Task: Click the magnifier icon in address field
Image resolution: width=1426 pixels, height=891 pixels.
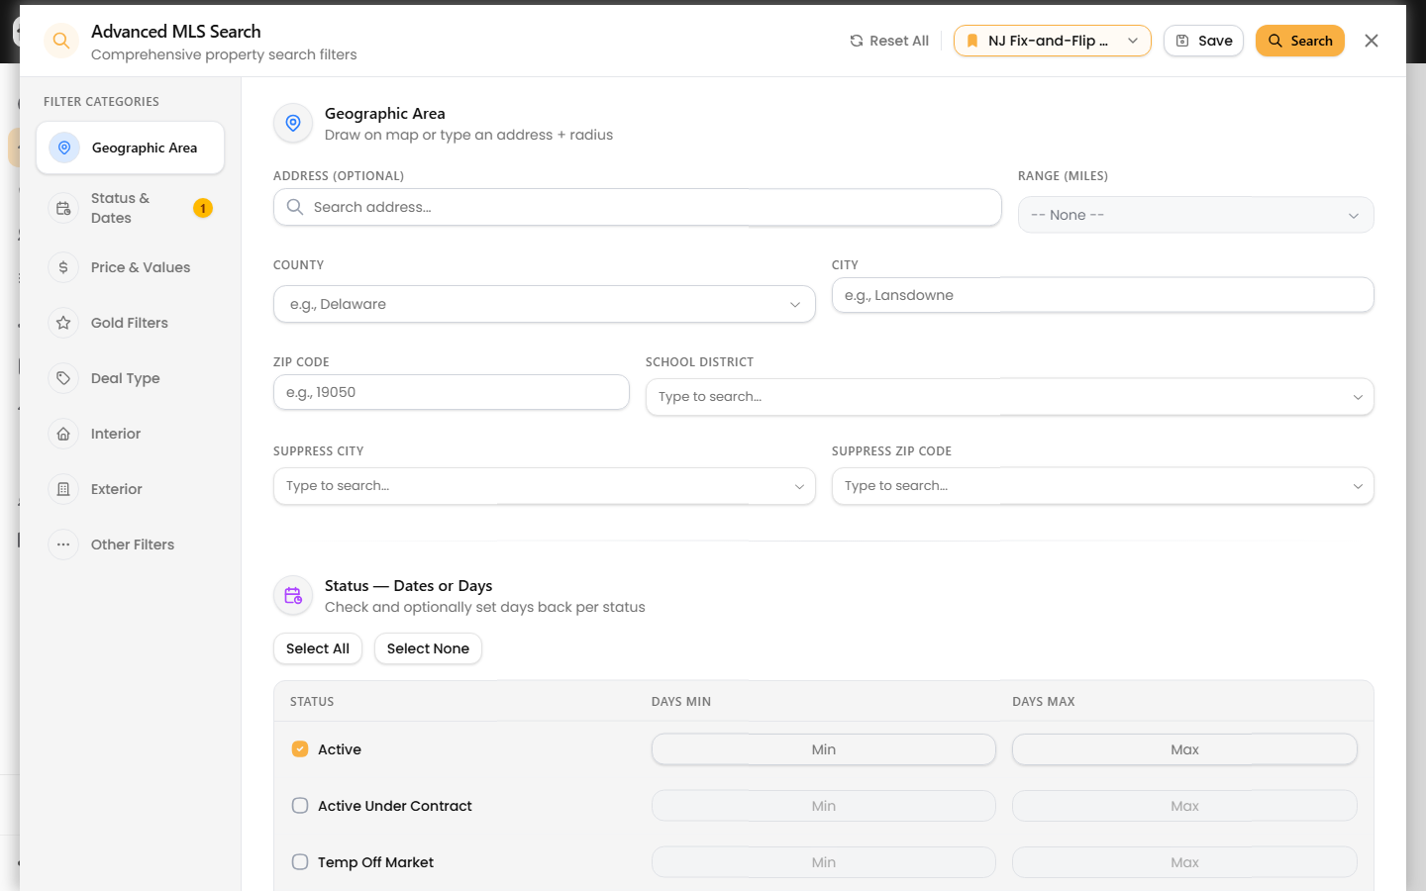Action: click(295, 207)
